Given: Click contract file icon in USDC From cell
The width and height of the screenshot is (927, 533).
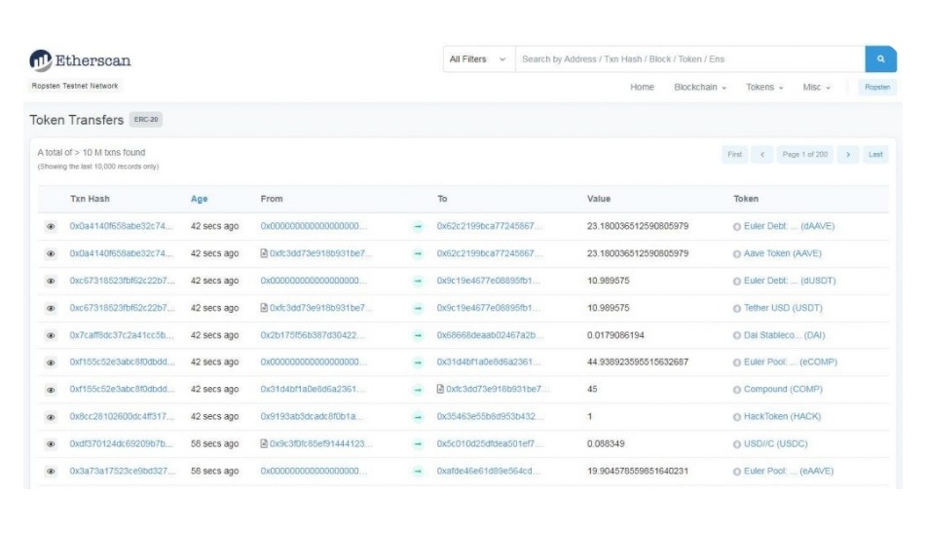Looking at the screenshot, I should pyautogui.click(x=264, y=443).
